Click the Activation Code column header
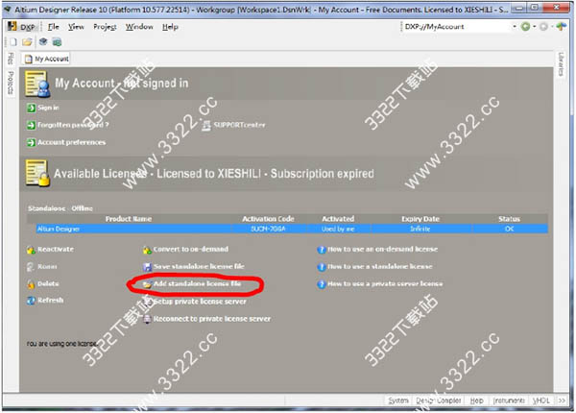 click(268, 219)
